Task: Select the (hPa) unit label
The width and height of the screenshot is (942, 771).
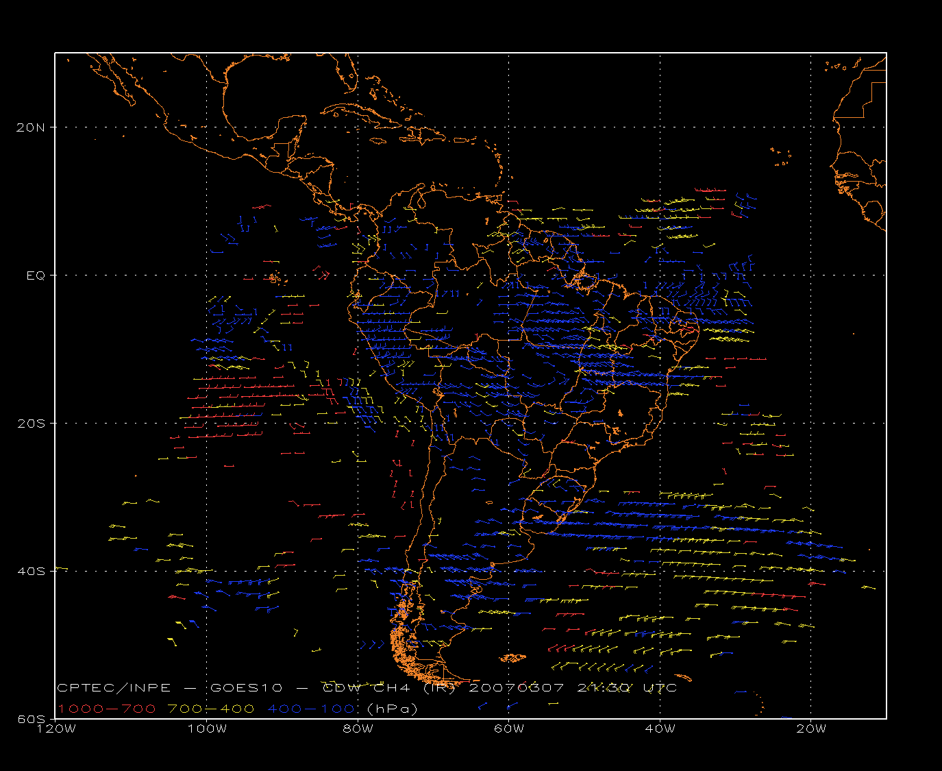Action: point(393,709)
